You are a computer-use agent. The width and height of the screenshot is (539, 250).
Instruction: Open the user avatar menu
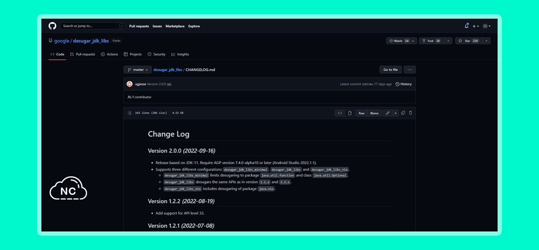(486, 26)
